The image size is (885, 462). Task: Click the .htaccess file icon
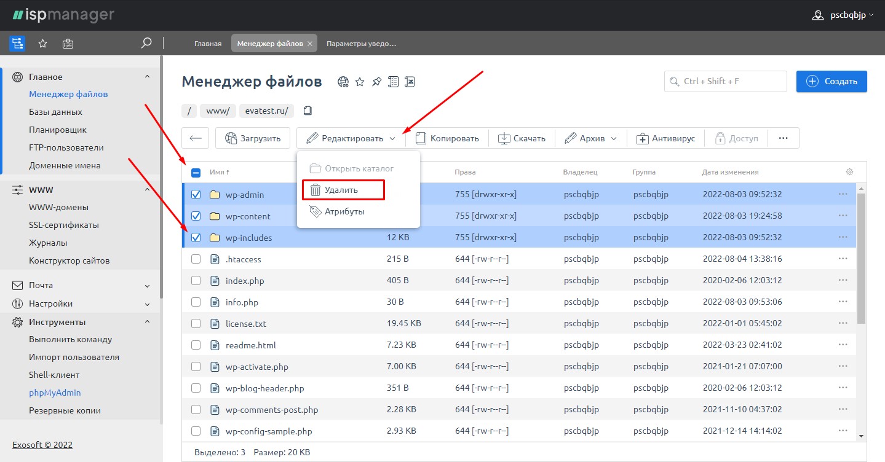(x=215, y=259)
